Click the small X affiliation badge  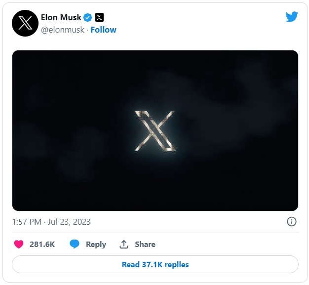(x=99, y=18)
